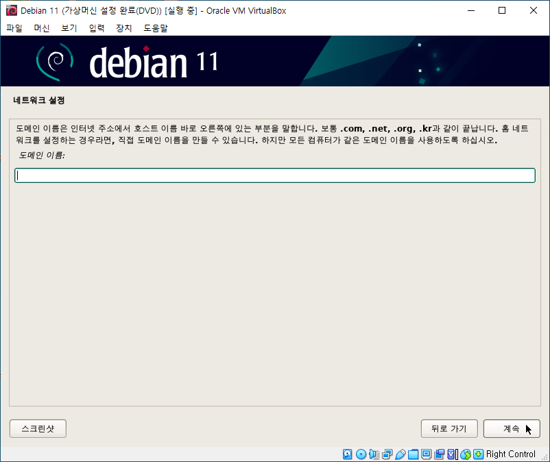
Task: Click the optical disc drive status icon
Action: click(361, 454)
